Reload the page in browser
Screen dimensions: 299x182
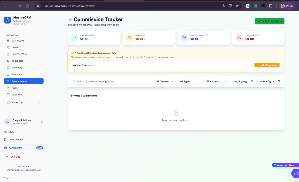(20, 6)
